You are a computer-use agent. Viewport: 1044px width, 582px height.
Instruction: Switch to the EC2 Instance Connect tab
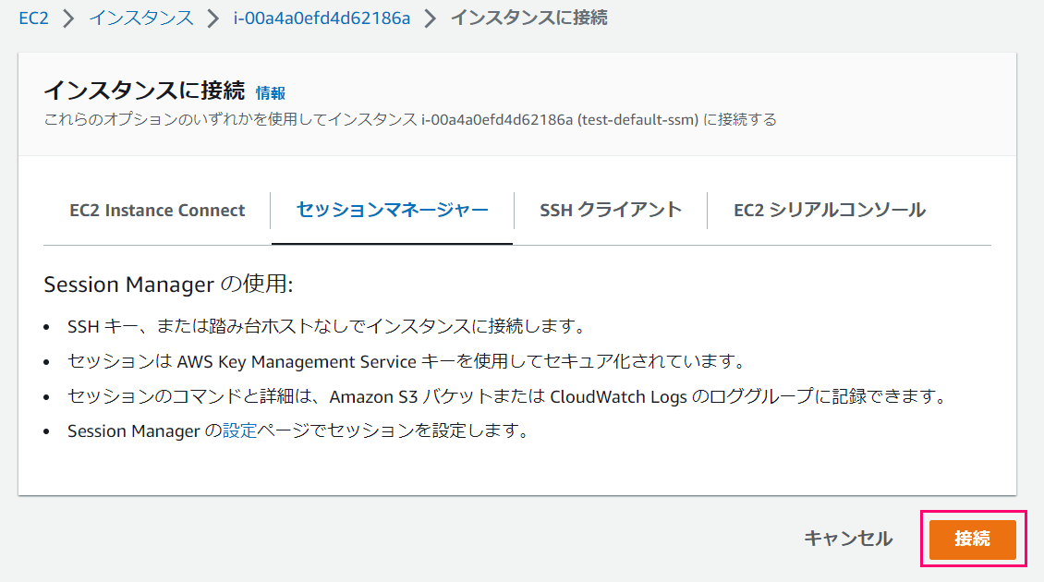pos(157,211)
